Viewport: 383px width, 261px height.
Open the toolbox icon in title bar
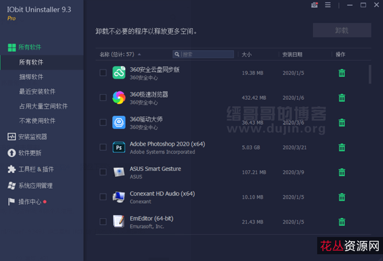point(315,5)
